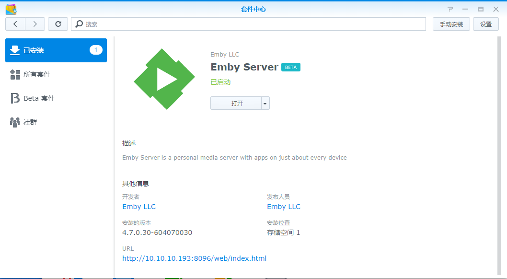Open the developer Emby LLC link
This screenshot has height=279, width=507.
[138, 207]
